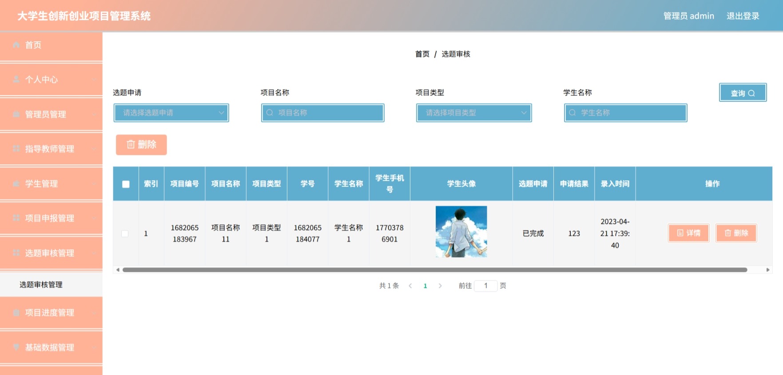The height and width of the screenshot is (375, 783).
Task: Click the grid icon beside 项目申报管理
Action: pyautogui.click(x=16, y=218)
